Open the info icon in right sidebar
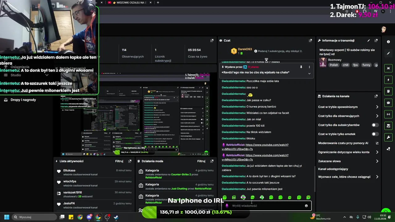 pos(388,42)
